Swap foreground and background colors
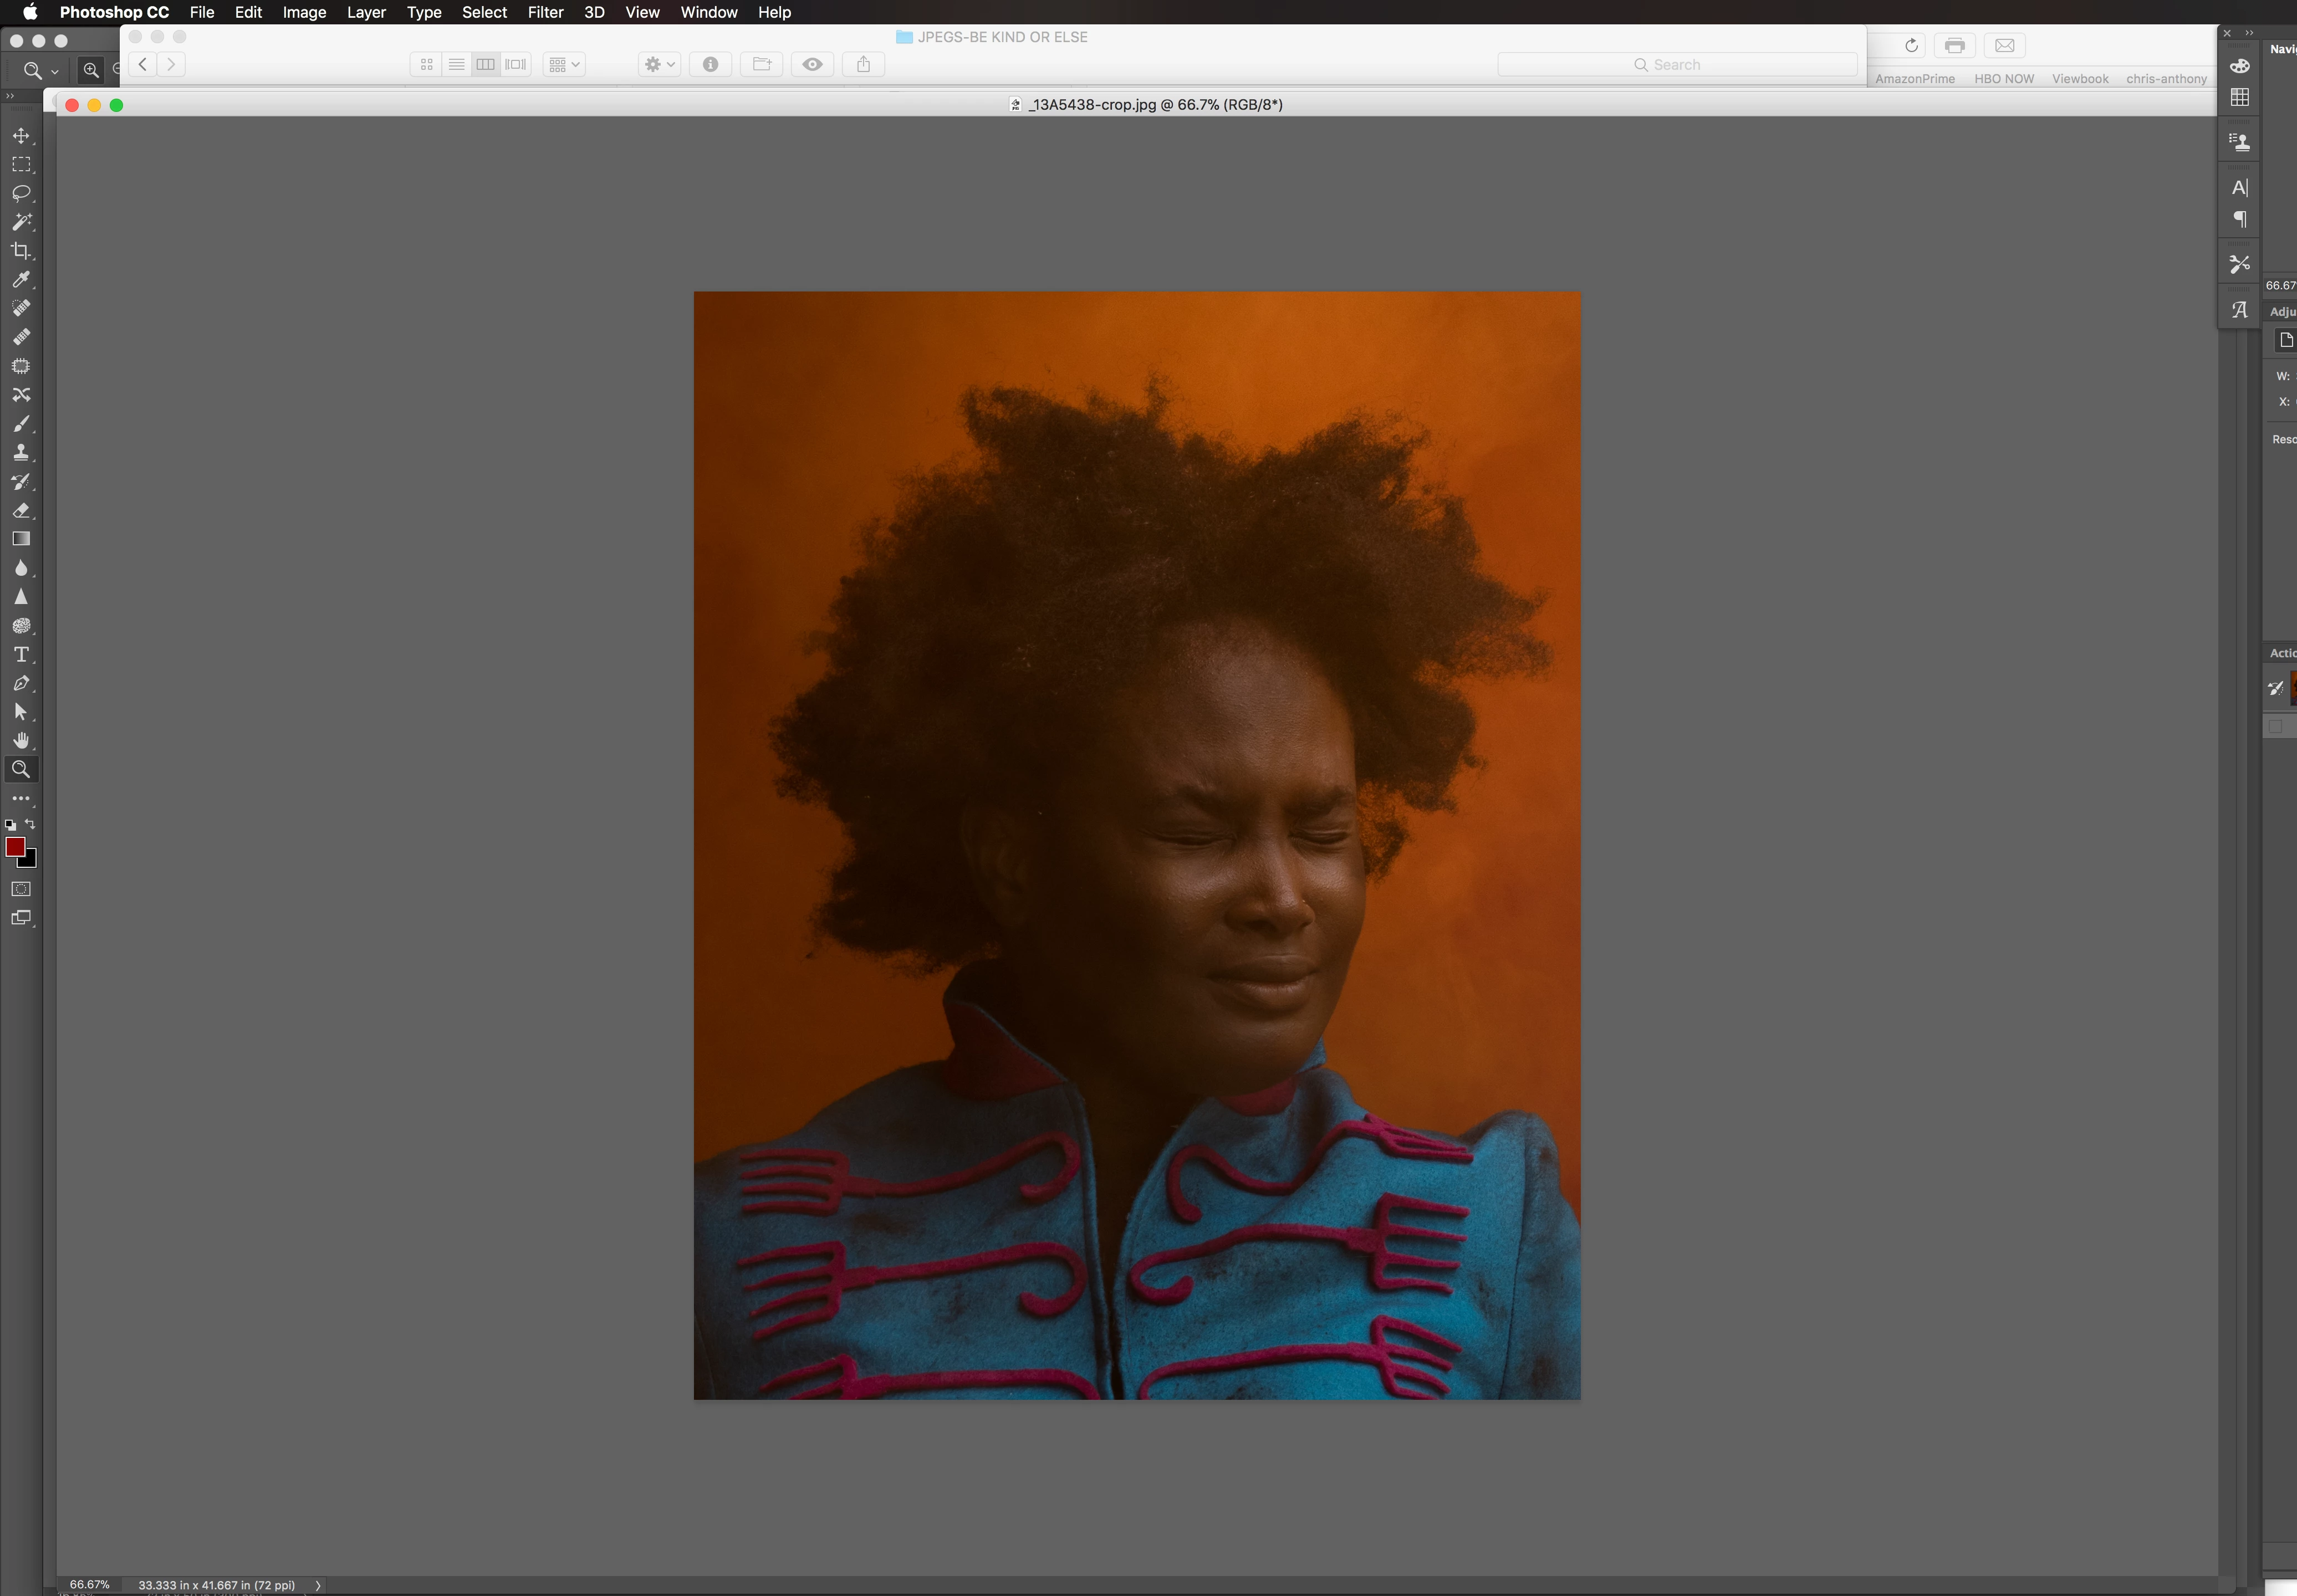2297x1596 pixels. click(31, 824)
